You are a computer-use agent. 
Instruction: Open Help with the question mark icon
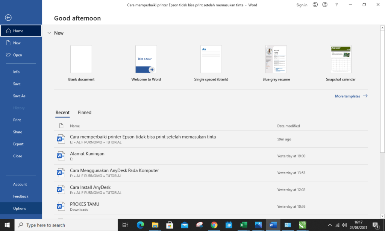[x=336, y=5]
